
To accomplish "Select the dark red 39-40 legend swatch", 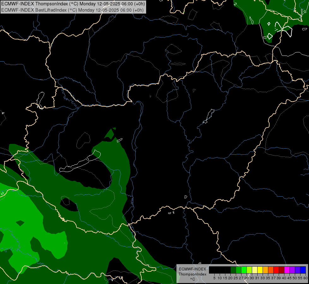I will (282, 270).
